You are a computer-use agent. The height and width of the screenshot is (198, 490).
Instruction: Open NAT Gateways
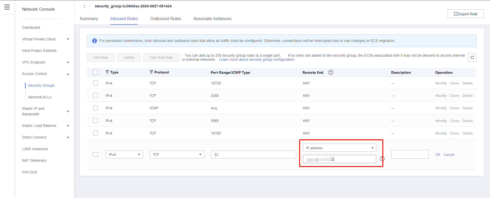pyautogui.click(x=34, y=160)
